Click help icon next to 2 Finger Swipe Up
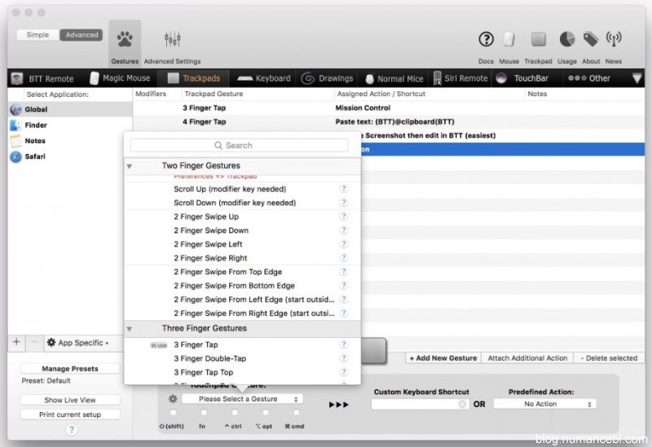 tap(343, 217)
